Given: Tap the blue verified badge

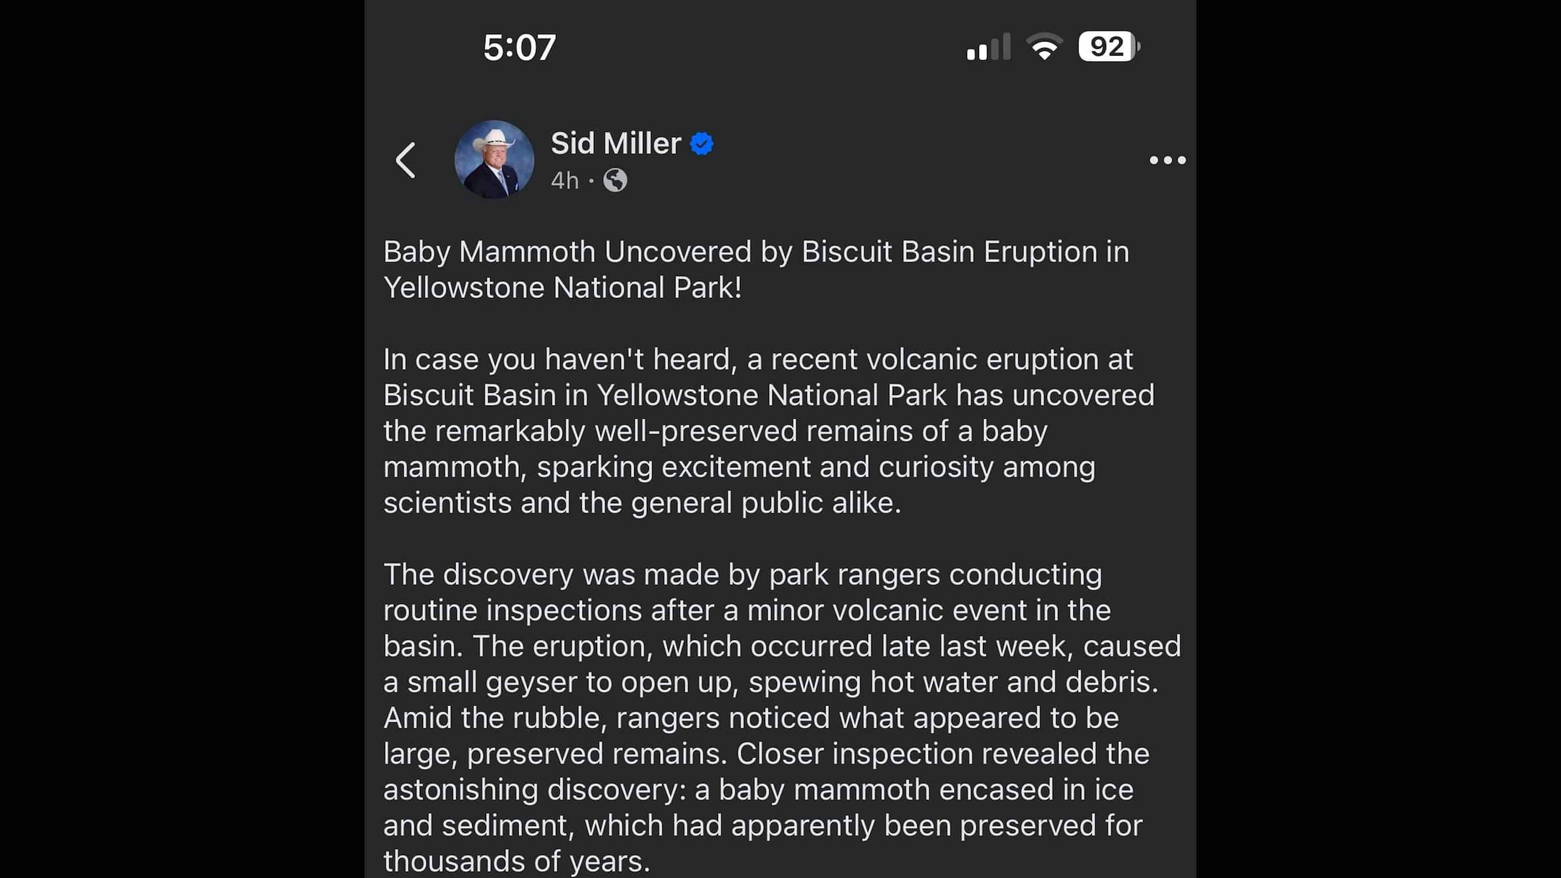Looking at the screenshot, I should (x=702, y=144).
